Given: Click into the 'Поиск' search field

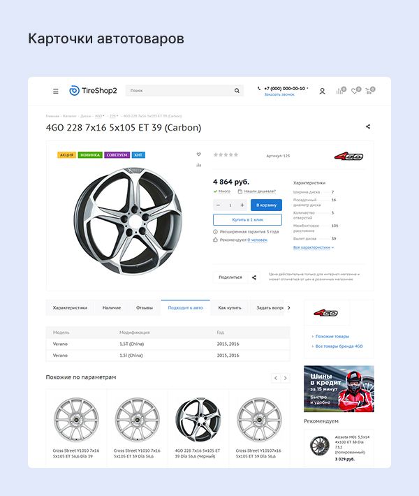Looking at the screenshot, I should click(178, 91).
